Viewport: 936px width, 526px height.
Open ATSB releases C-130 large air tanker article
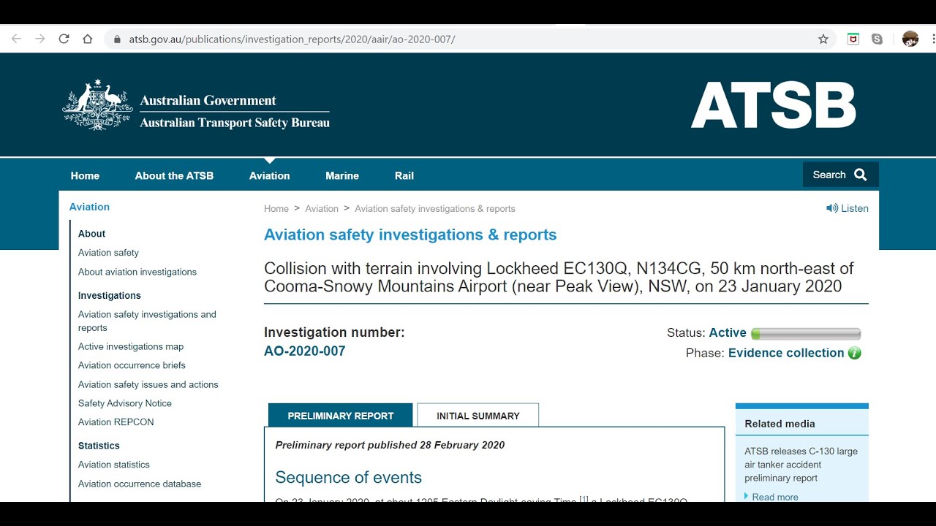click(x=801, y=465)
